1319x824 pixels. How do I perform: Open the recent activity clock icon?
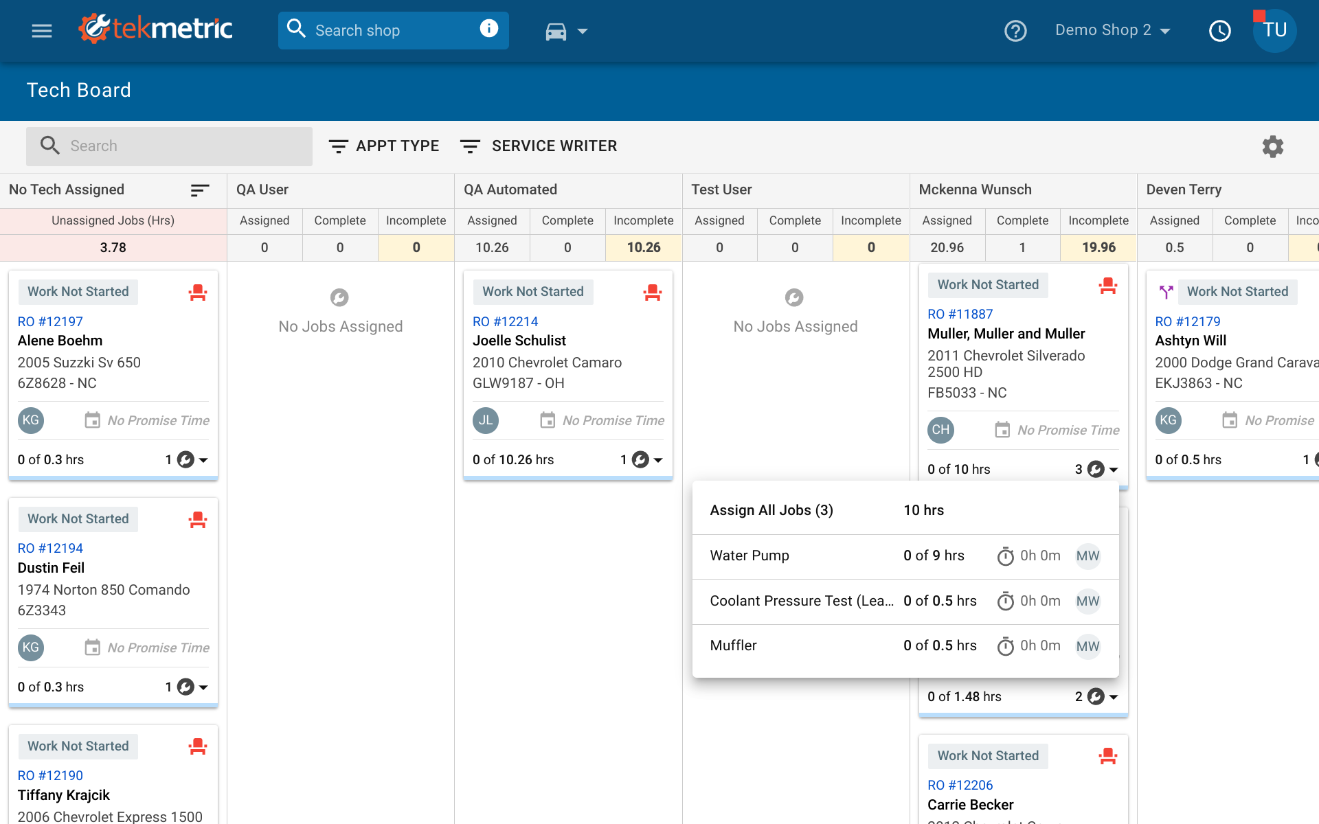click(1220, 31)
